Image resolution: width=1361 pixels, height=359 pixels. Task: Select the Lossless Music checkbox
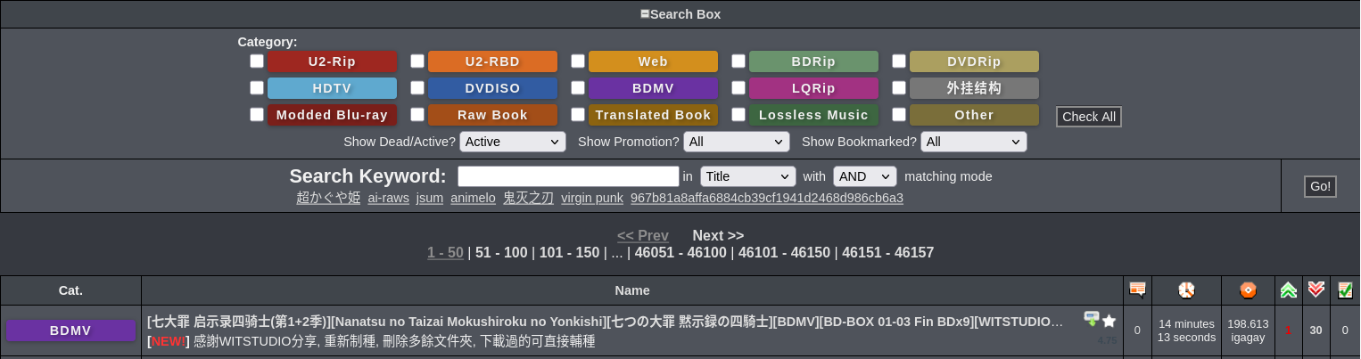coord(738,114)
